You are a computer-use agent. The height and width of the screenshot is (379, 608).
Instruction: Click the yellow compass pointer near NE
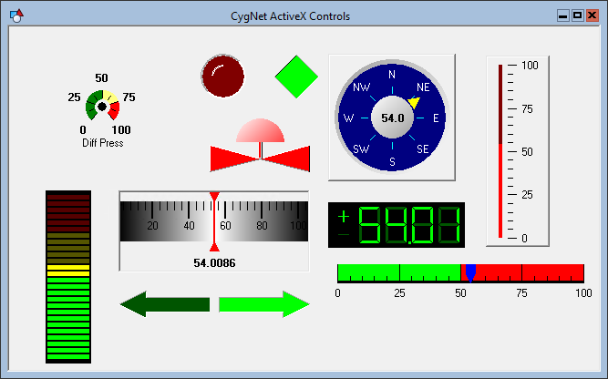click(414, 102)
